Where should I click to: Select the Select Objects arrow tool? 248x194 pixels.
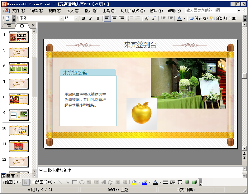pos(26,182)
